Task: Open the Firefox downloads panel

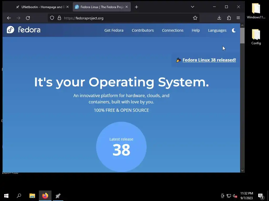Action: click(x=219, y=18)
